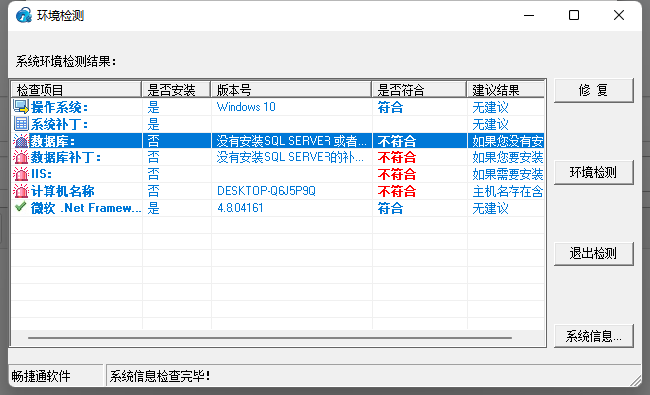Image resolution: width=650 pixels, height=395 pixels.
Task: Click 主机名存在含 suggestion cell
Action: point(508,191)
